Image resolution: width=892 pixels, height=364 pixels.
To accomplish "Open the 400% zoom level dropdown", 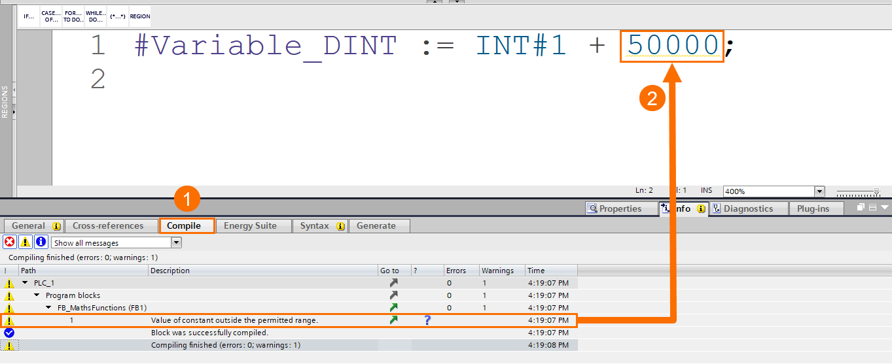I will coord(820,191).
